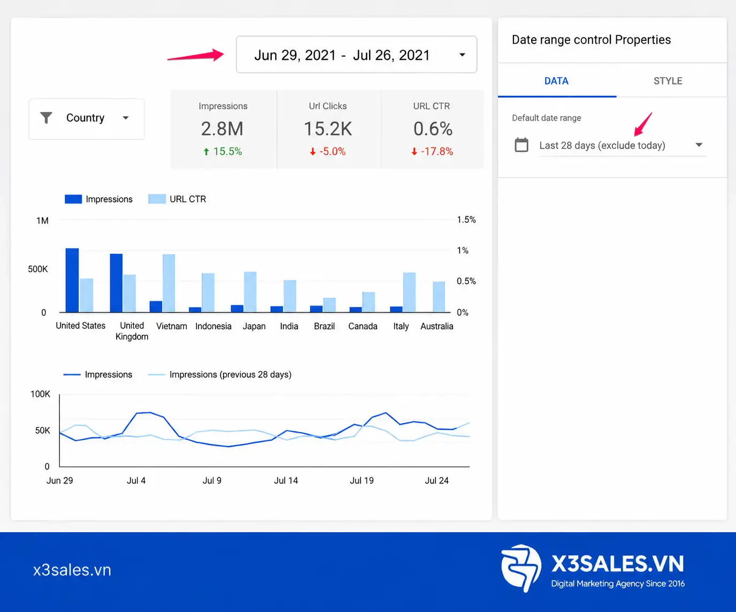Click the United States impressions bar
The height and width of the screenshot is (612, 736).
point(72,280)
